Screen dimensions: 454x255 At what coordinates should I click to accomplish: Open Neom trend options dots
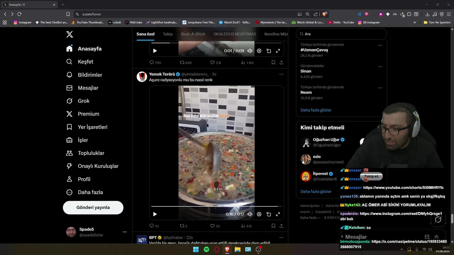(380, 88)
